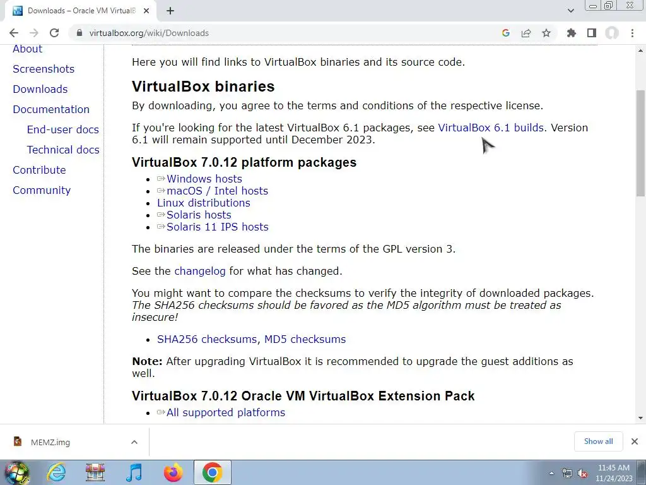Open the Google icon in address bar
646x485 pixels.
(505, 33)
